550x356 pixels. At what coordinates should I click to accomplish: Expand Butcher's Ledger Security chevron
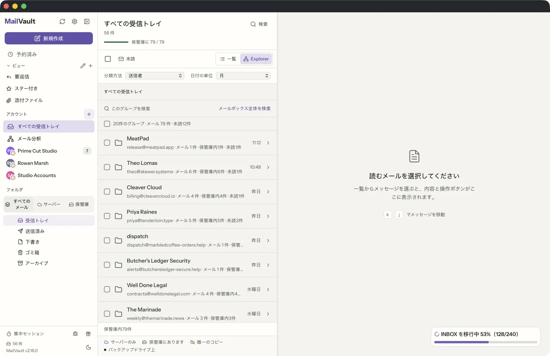268,265
